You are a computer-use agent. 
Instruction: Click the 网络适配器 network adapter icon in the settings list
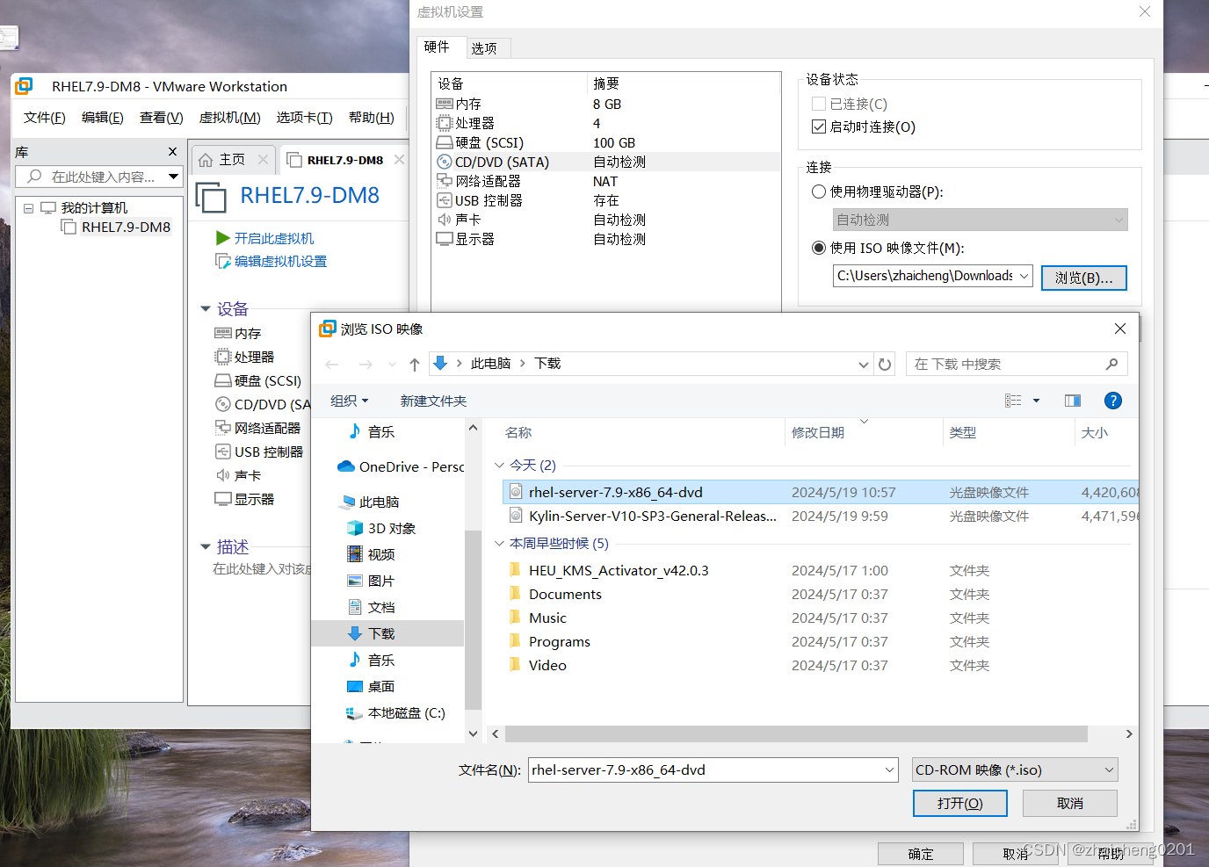click(x=445, y=181)
